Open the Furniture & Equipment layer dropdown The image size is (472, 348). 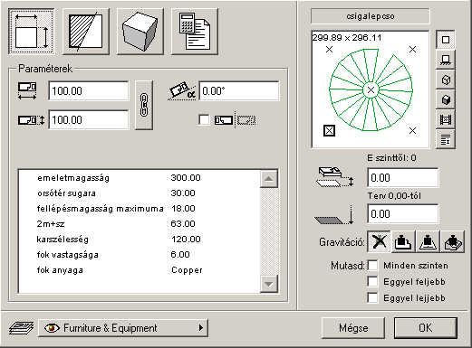pos(123,328)
